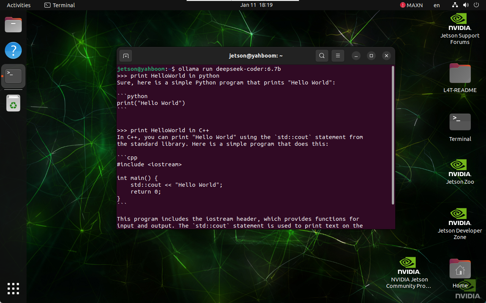
Task: Open the Home folder on desktop
Action: click(460, 273)
